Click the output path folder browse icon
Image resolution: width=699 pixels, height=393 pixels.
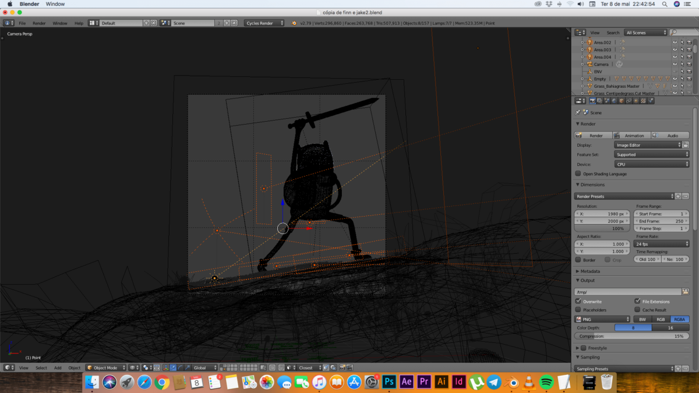pos(686,292)
